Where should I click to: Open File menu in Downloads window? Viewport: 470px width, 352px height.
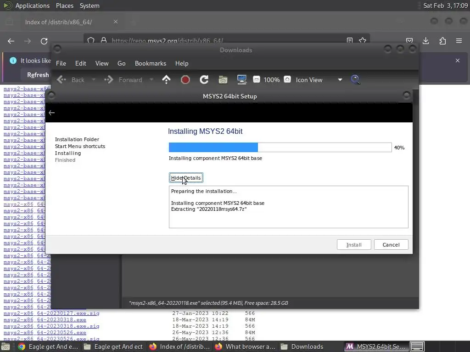pos(61,63)
